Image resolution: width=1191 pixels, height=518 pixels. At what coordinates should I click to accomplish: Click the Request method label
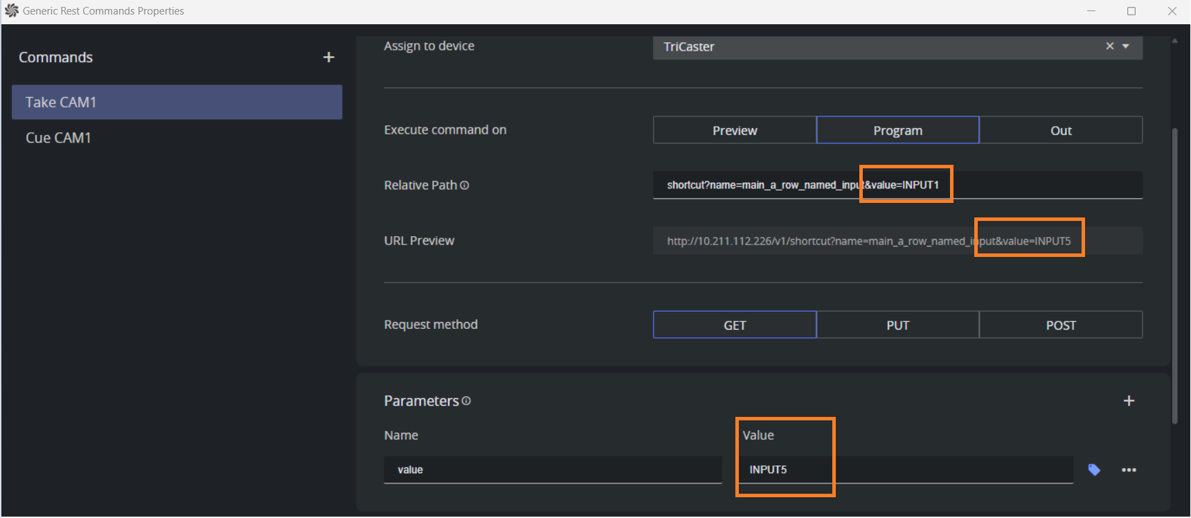(431, 325)
